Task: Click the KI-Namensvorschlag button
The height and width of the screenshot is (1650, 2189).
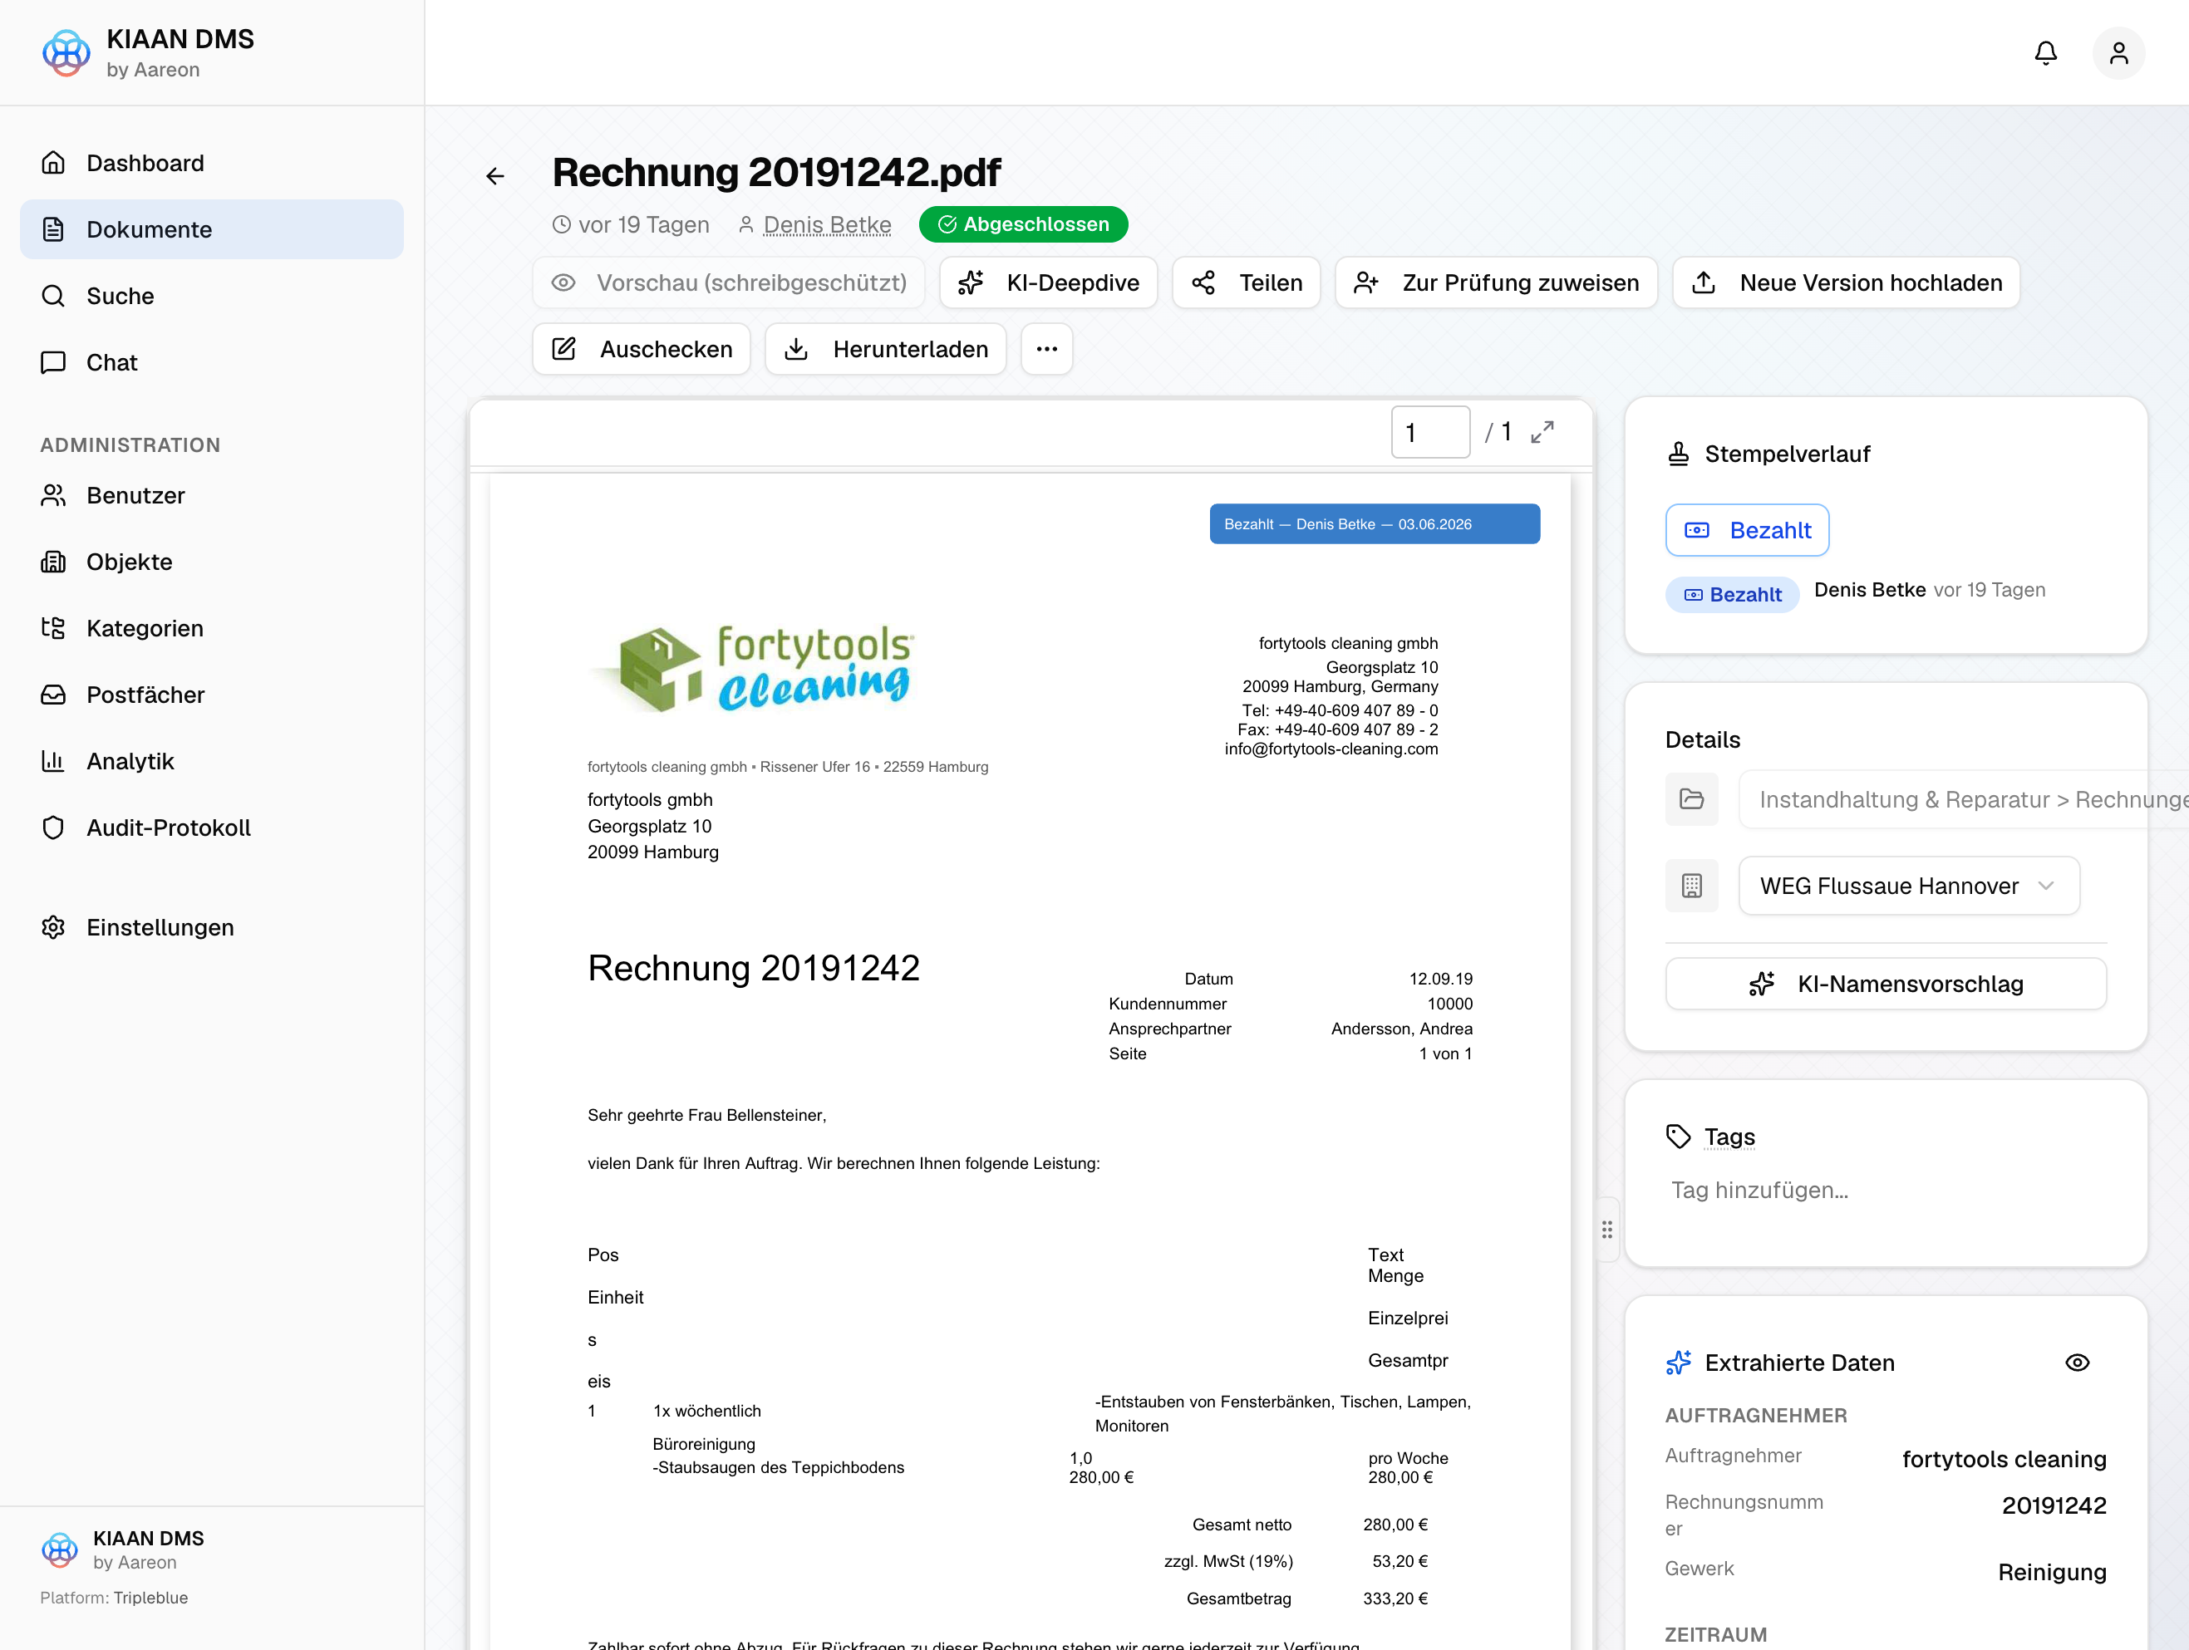Action: pyautogui.click(x=1885, y=984)
